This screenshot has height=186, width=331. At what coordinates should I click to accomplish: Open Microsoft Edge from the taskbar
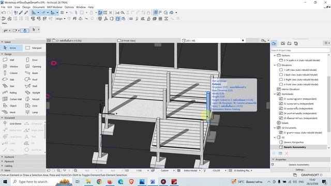click(x=121, y=181)
